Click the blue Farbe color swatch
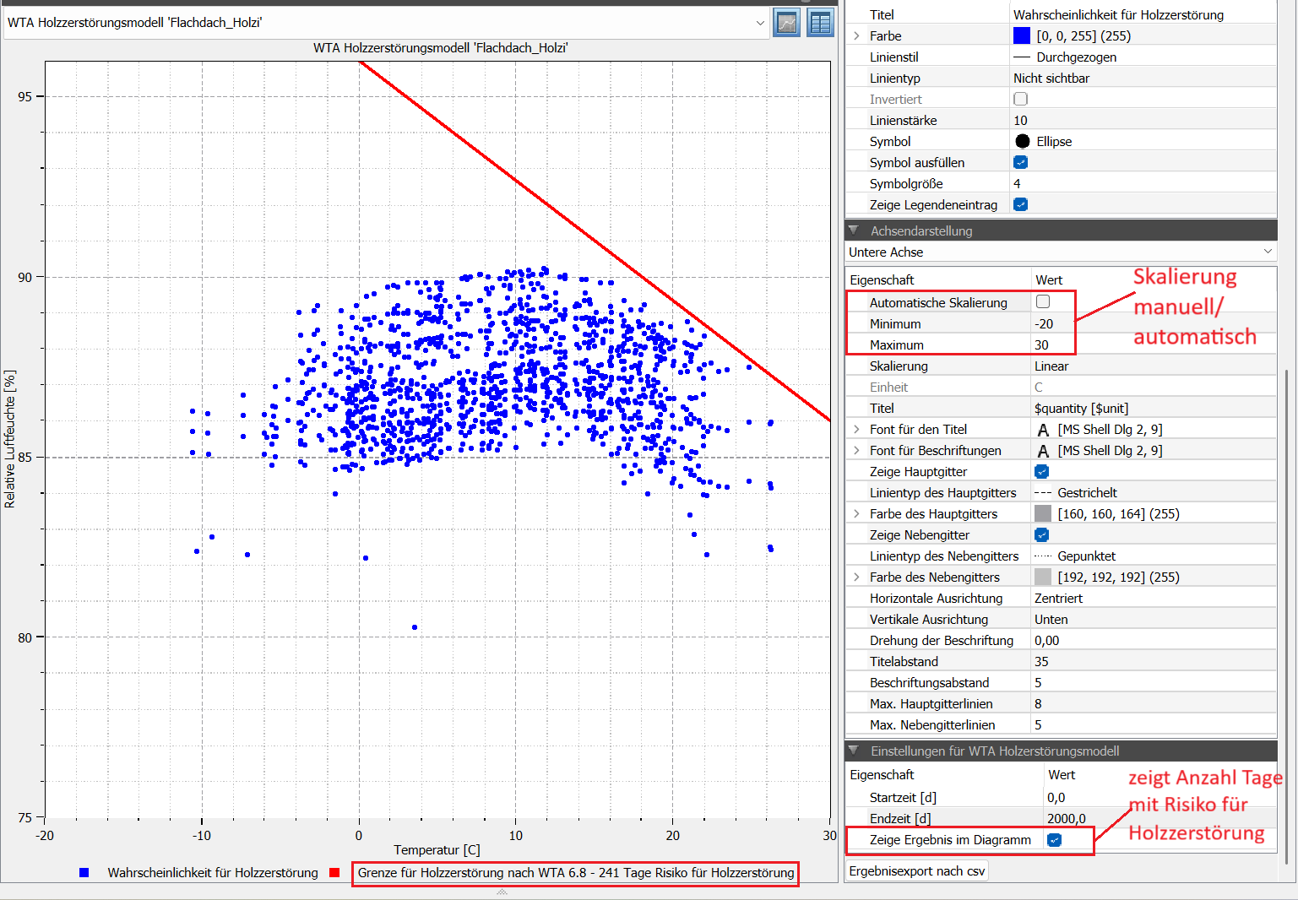 coord(1022,35)
